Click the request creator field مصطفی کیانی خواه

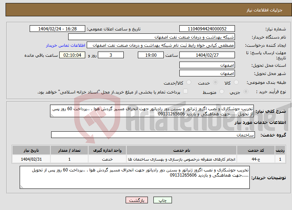click(161, 45)
